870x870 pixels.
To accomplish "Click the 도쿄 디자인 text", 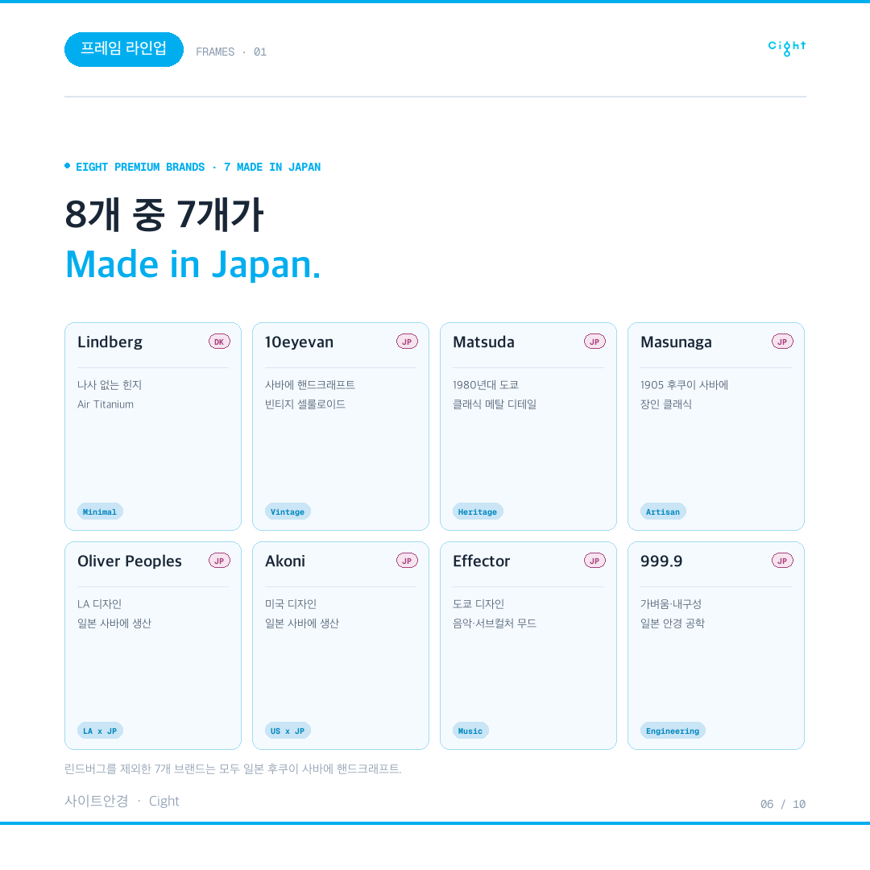I will coord(478,604).
